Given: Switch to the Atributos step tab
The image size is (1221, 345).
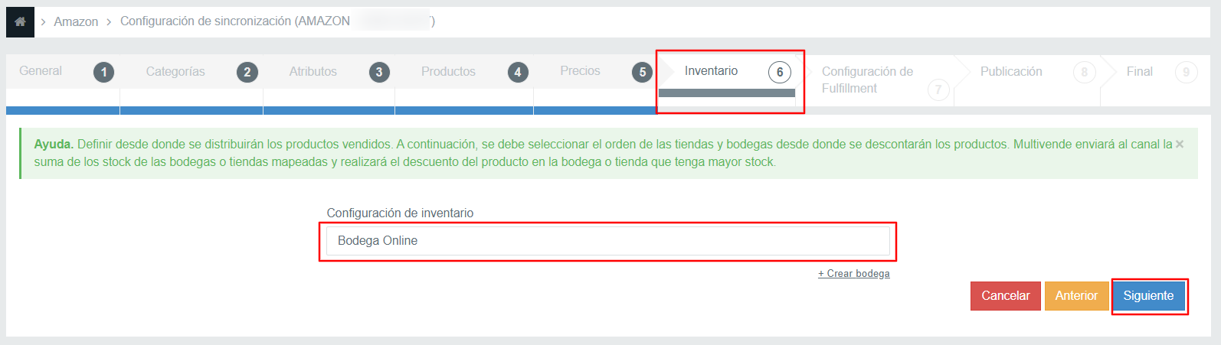Looking at the screenshot, I should click(313, 71).
